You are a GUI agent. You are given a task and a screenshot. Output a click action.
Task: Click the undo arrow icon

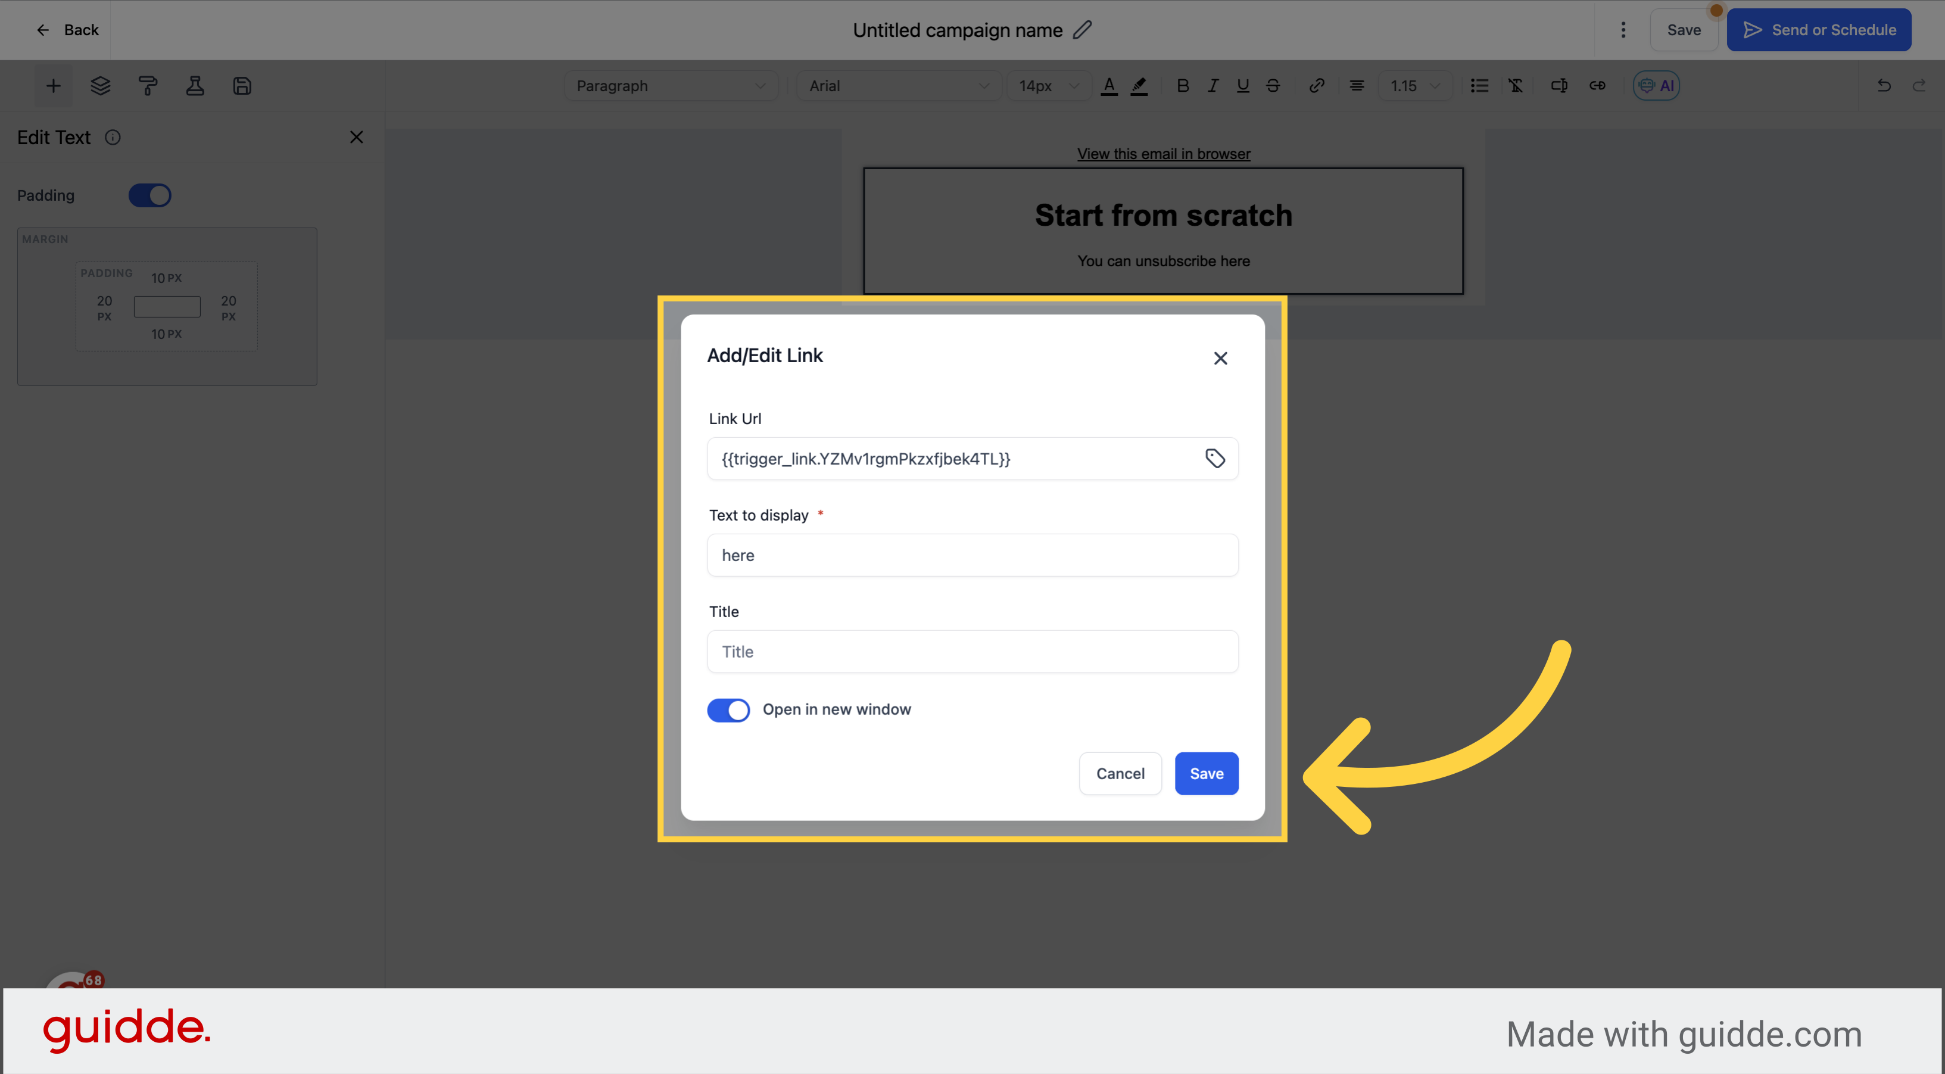[1884, 86]
